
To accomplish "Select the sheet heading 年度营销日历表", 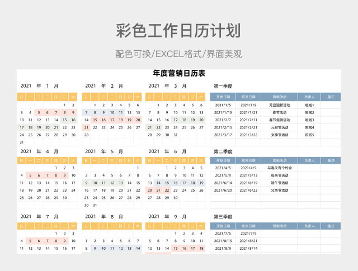I will (179, 73).
